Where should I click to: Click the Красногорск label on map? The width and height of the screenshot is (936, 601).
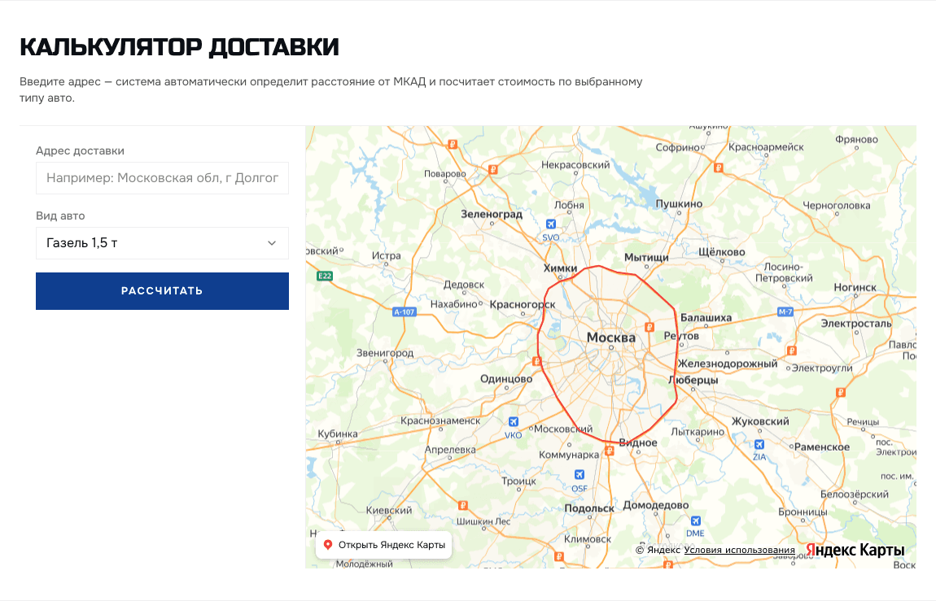coord(523,304)
